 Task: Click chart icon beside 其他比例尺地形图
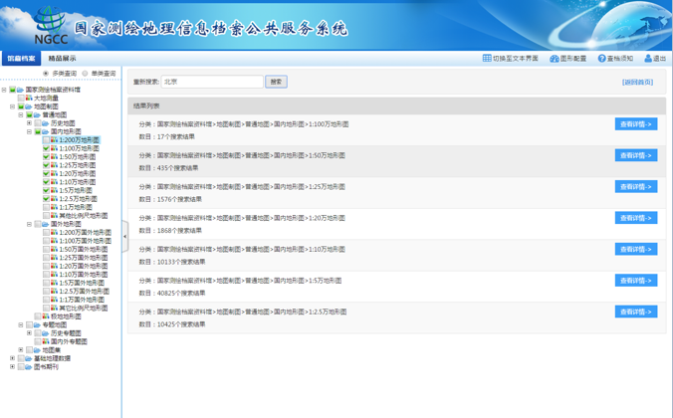[54, 215]
